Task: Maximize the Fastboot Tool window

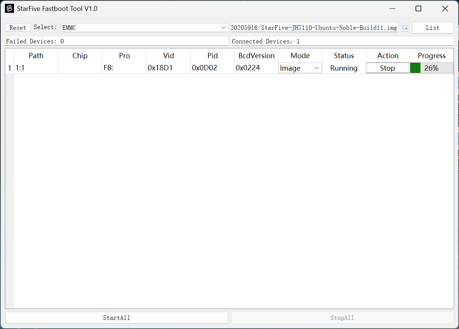Action: pos(418,8)
